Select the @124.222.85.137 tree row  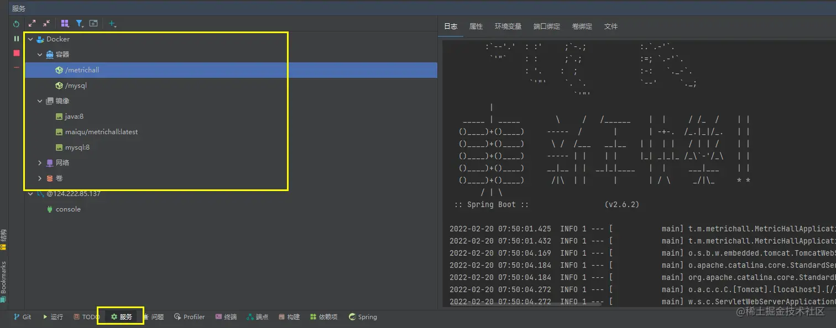pyautogui.click(x=231, y=194)
